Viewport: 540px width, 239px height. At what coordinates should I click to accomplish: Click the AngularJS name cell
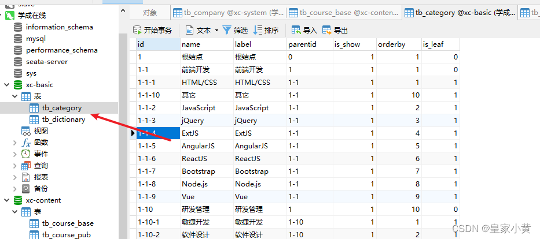[x=207, y=146]
